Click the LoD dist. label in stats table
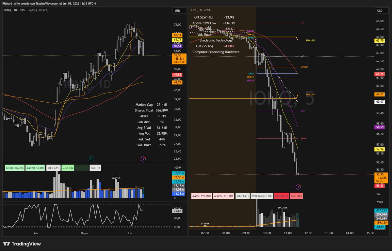This screenshot has height=251, width=392. (x=145, y=122)
